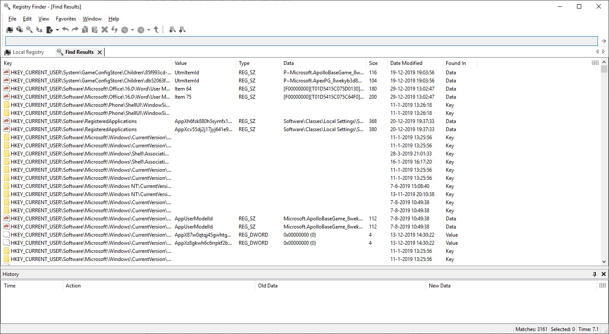Open the Forward navigation dropdown arrow

(148, 29)
